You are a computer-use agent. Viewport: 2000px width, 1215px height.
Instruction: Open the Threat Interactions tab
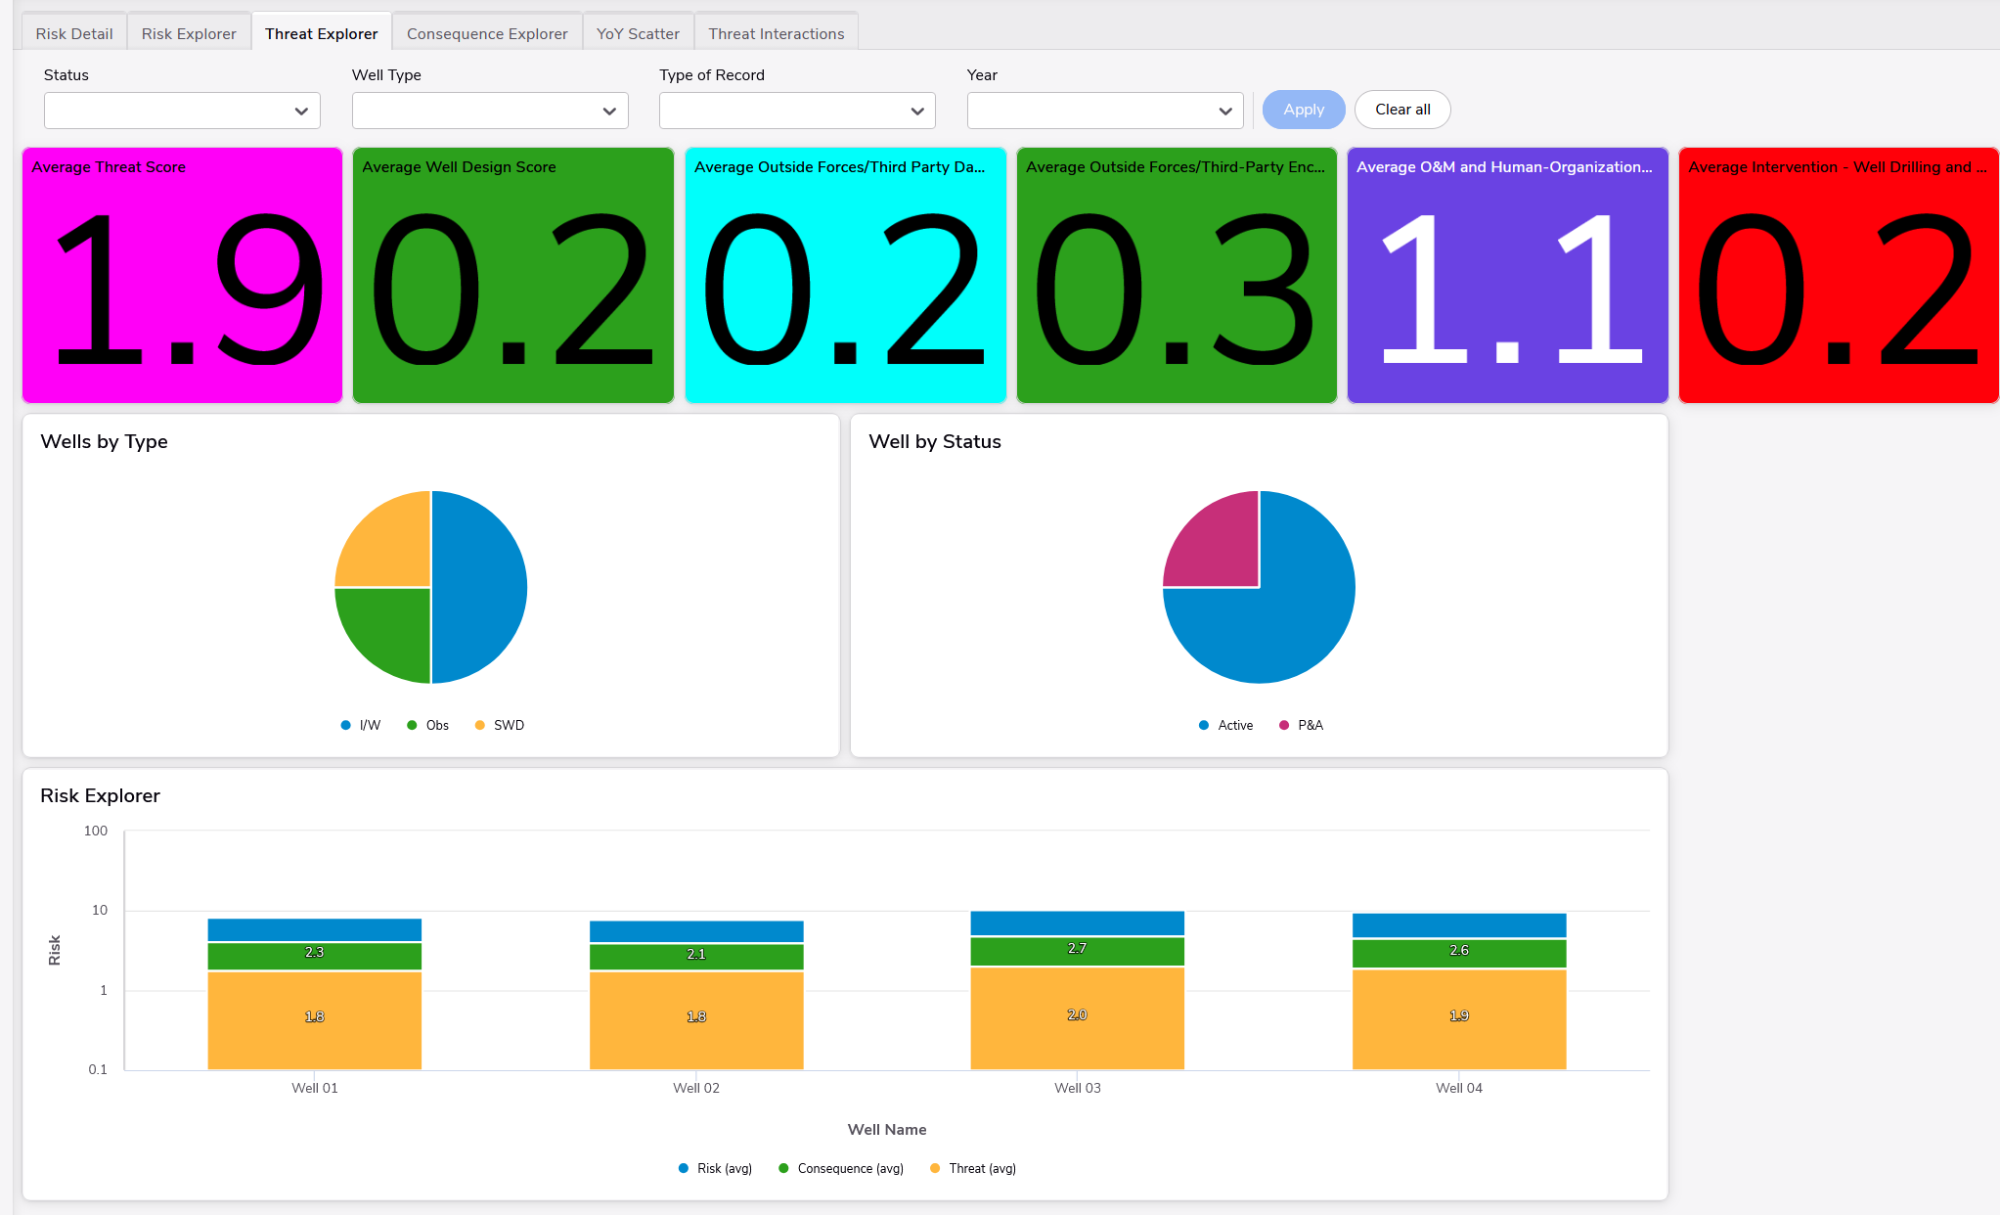pos(776,33)
